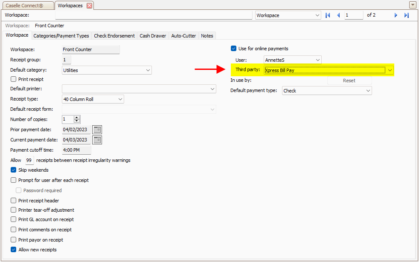Image resolution: width=419 pixels, height=262 pixels.
Task: Increase the Number of copies value
Action: click(77, 118)
